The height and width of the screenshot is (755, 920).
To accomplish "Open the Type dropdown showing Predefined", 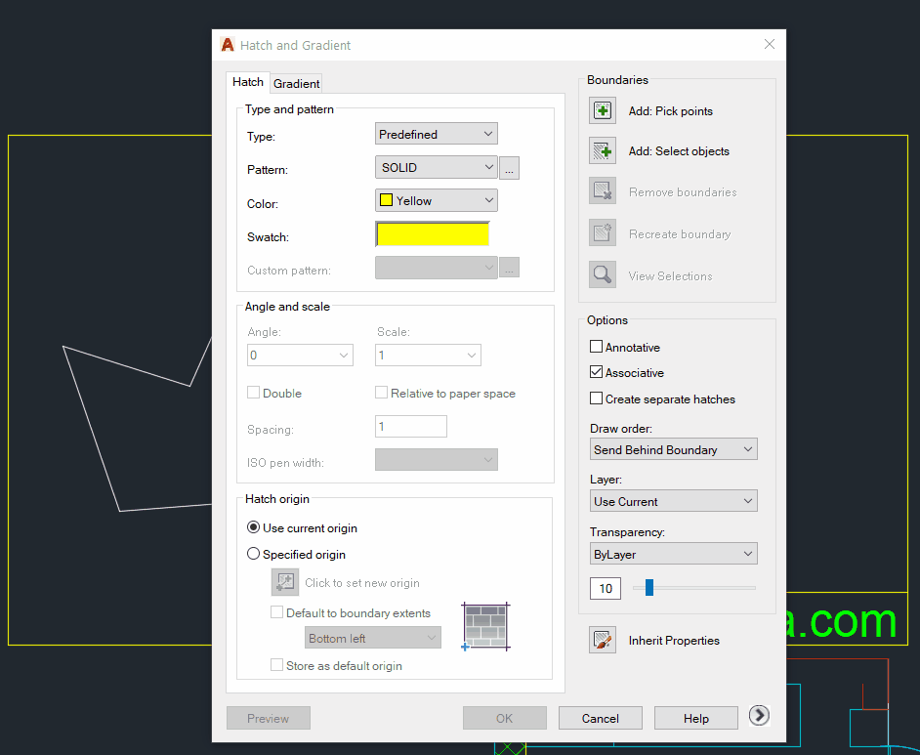I will [x=437, y=134].
